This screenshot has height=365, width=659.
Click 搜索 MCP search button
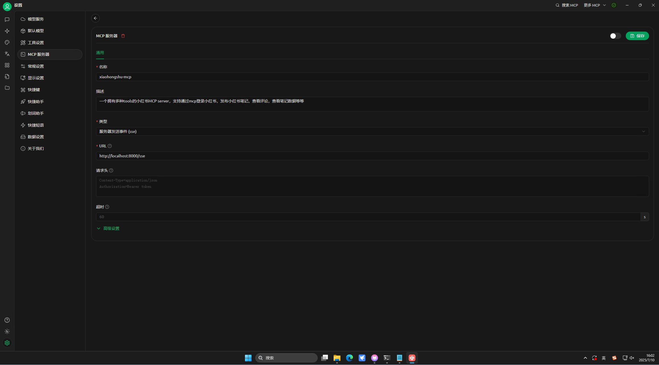(567, 5)
